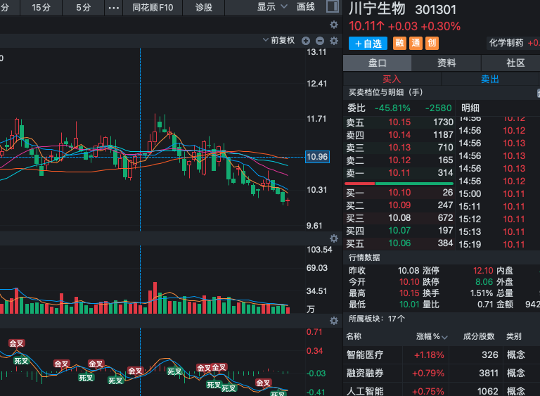Click the 行情数据 section header
Image resolution: width=540 pixels, height=396 pixels.
pyautogui.click(x=364, y=257)
